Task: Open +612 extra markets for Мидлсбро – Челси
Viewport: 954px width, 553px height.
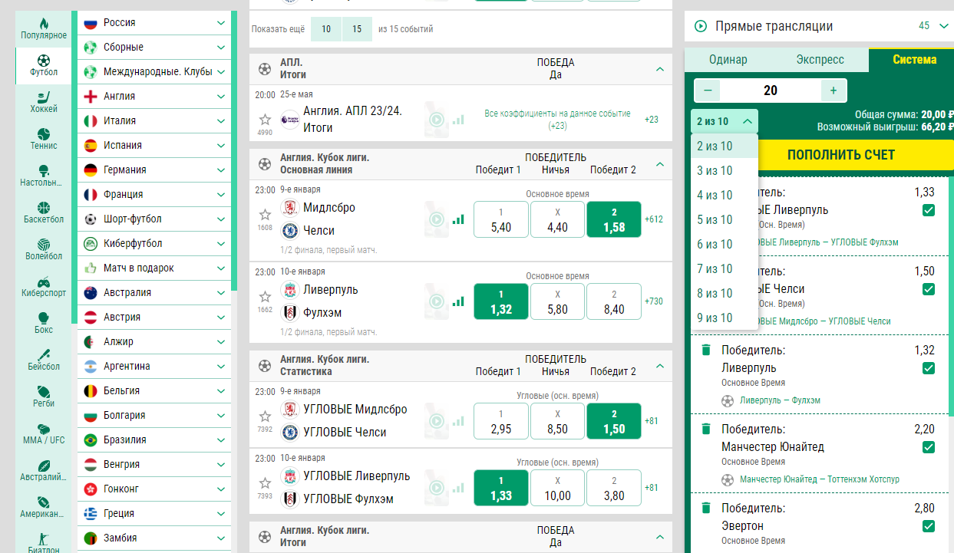Action: 653,219
